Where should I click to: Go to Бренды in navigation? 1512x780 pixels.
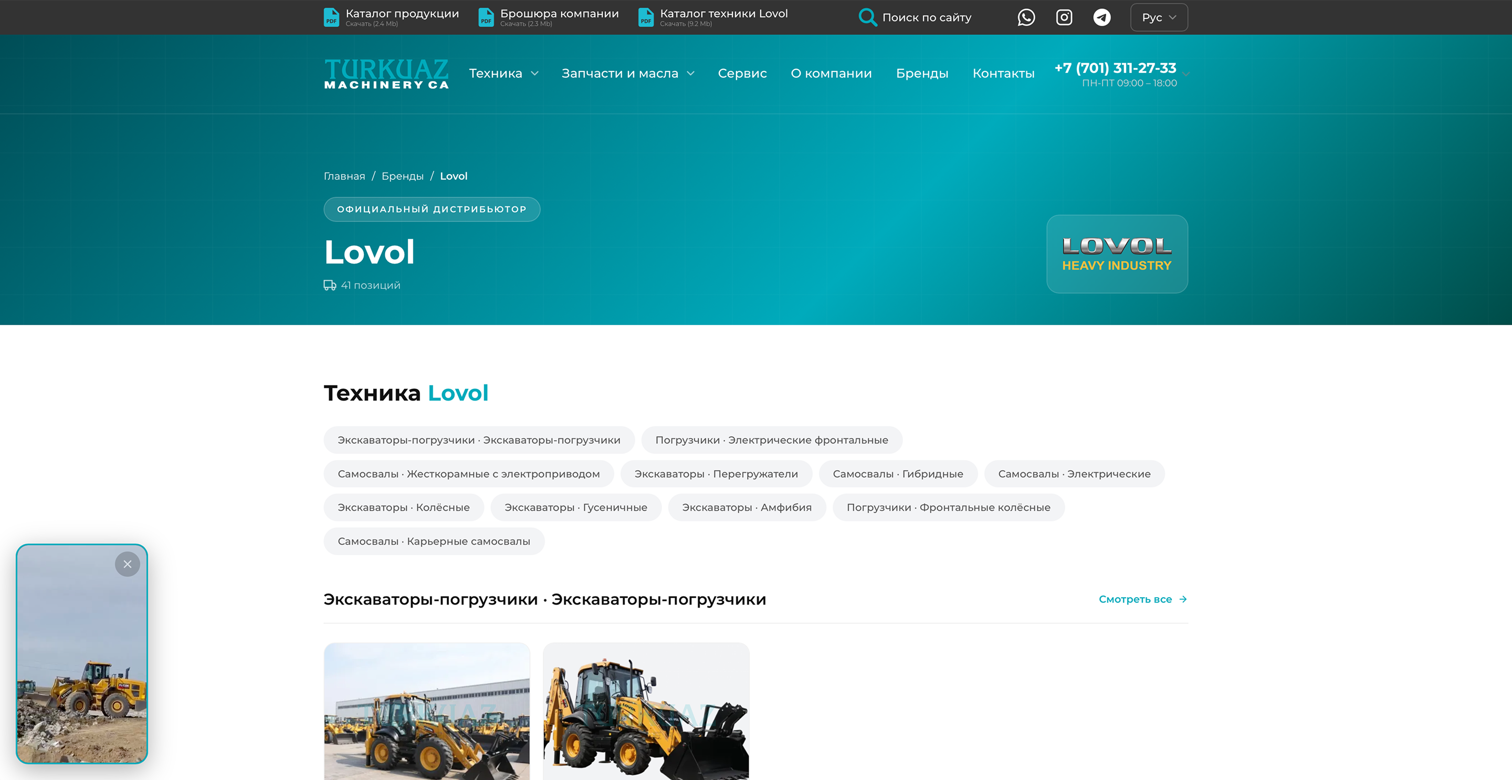[922, 74]
